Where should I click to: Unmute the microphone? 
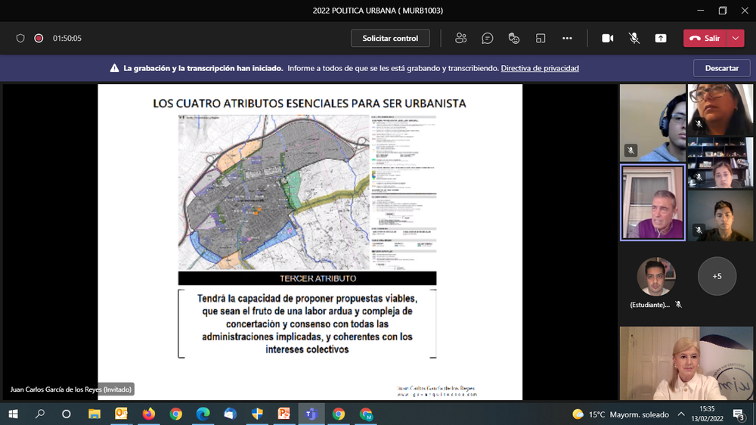634,39
